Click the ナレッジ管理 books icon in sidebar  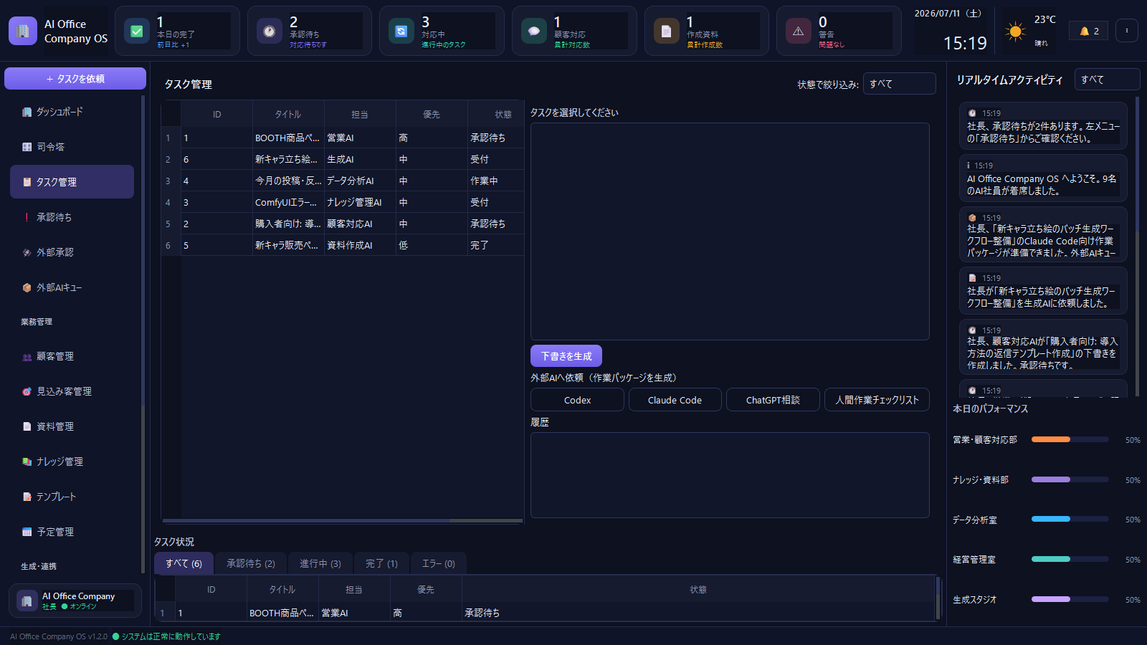(x=27, y=462)
